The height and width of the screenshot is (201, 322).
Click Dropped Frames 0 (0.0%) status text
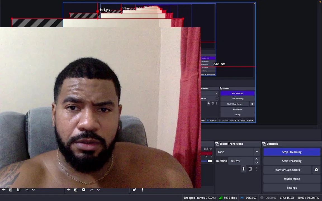tap(200, 198)
